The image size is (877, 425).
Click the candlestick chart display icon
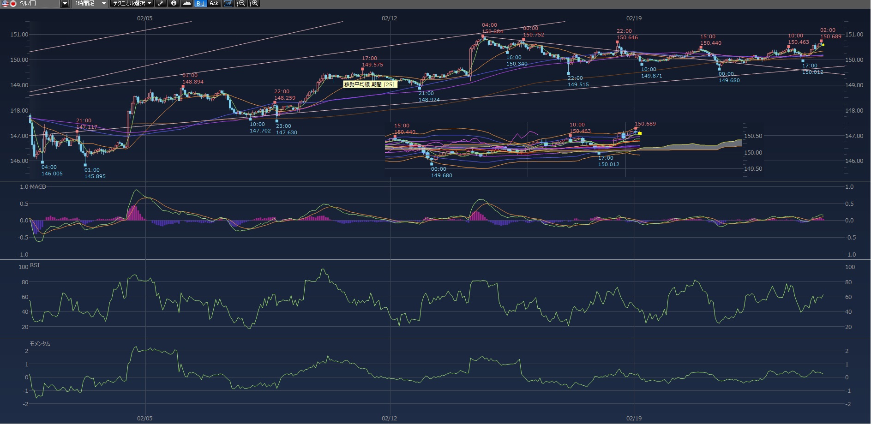click(228, 4)
